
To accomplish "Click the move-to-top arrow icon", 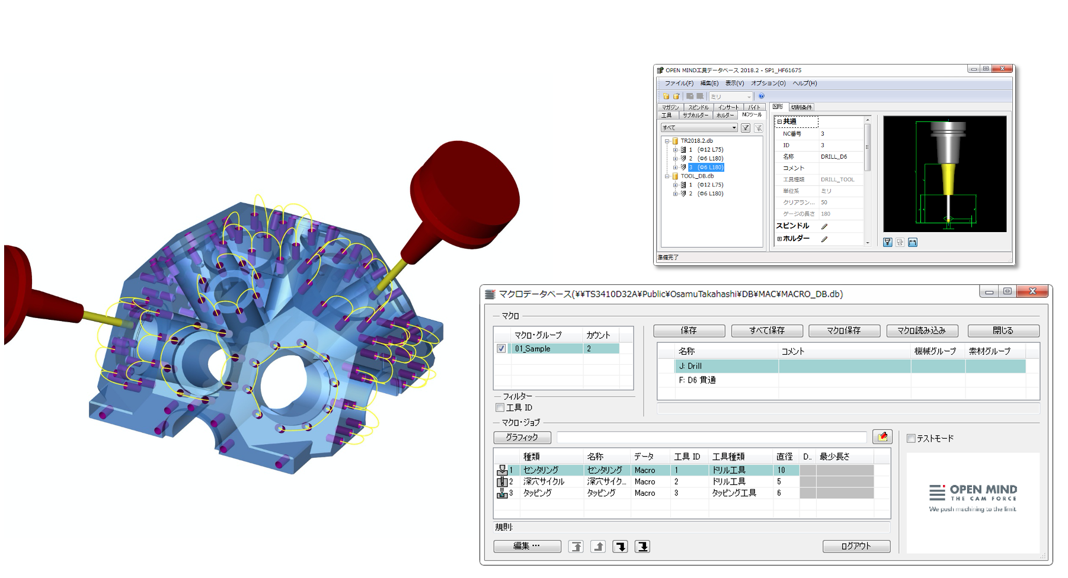I will (576, 546).
